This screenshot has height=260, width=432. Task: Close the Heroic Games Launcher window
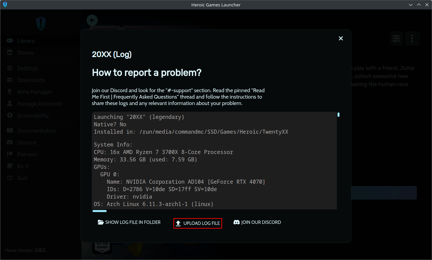[427, 5]
